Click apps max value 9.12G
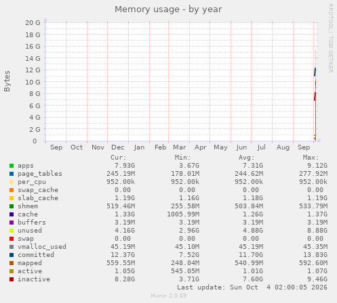Screen dimensions: 337x303 coord(317,166)
